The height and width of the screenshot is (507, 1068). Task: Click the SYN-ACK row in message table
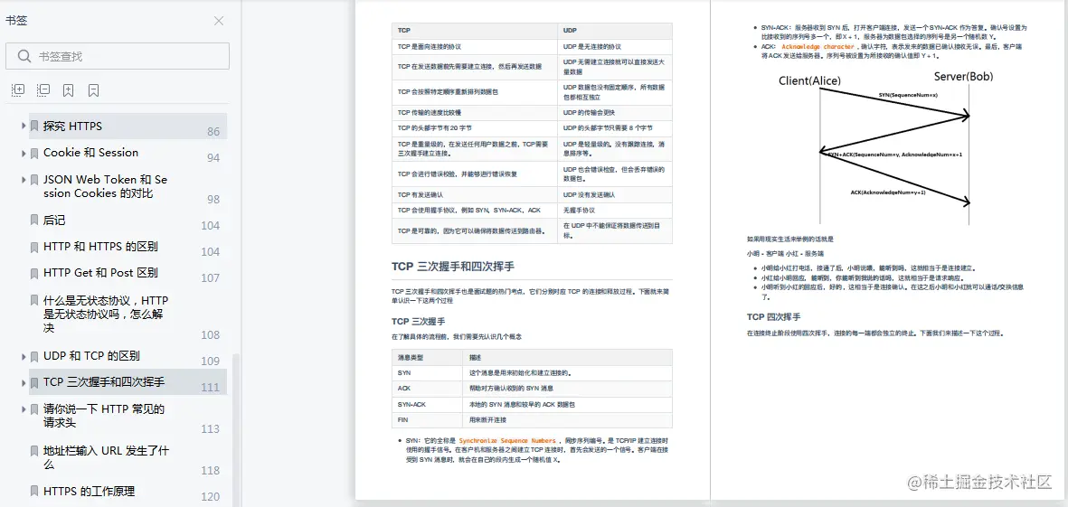(x=532, y=404)
